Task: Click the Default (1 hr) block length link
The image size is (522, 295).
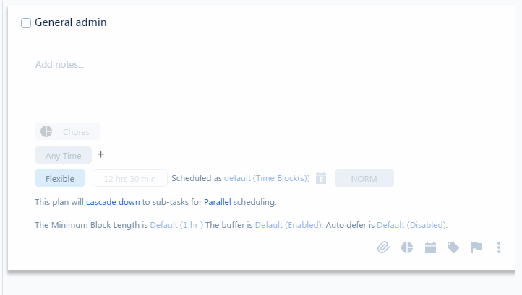Action: click(176, 225)
